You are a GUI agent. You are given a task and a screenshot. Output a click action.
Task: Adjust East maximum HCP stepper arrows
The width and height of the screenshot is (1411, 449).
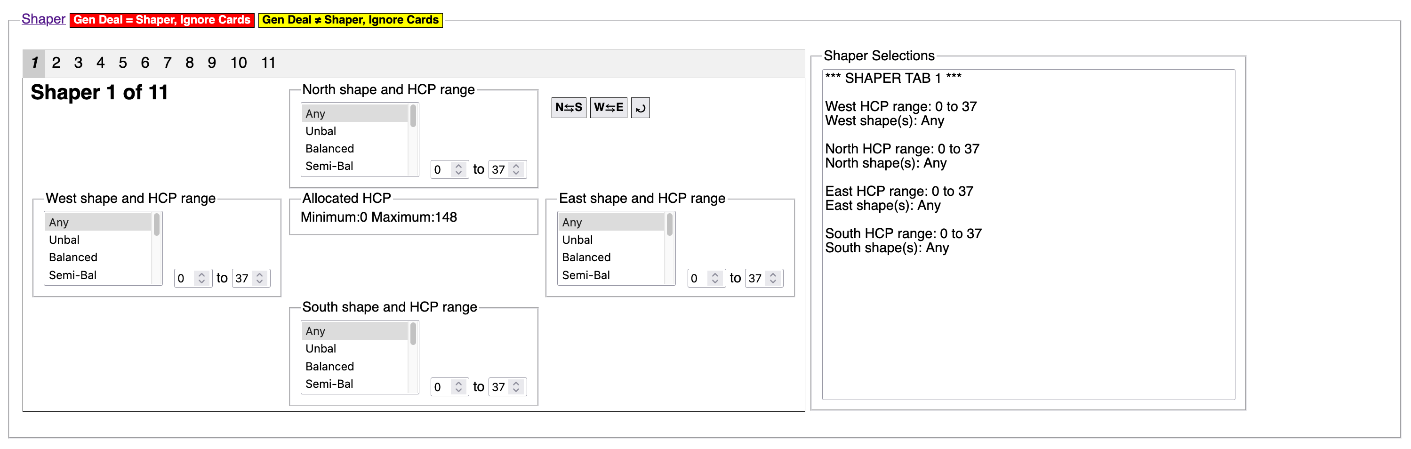pyautogui.click(x=773, y=278)
